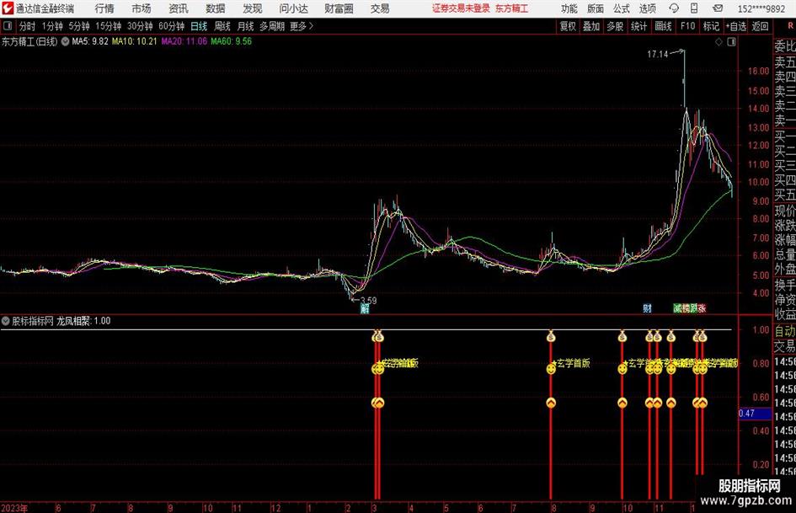This screenshot has height=513, width=796.
Task: Click the blue 财 marker
Action: (647, 308)
